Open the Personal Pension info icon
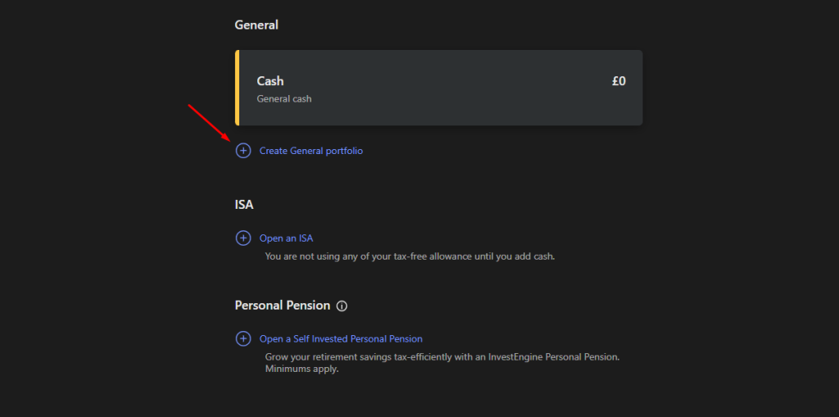The height and width of the screenshot is (417, 839). (x=342, y=306)
